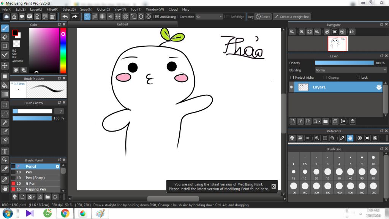Viewport: 389px width, 219px height.
Task: Activate the Lasso select tool
Action: point(5,114)
